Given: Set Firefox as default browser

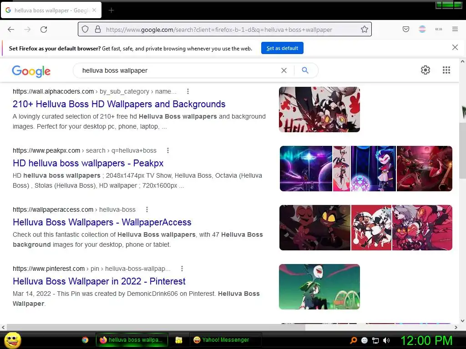Looking at the screenshot, I should coord(282,48).
